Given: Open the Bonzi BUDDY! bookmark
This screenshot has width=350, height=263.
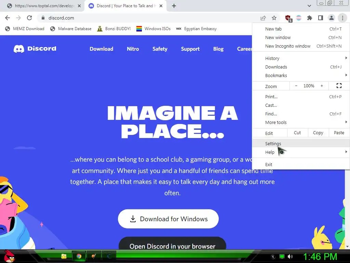Looking at the screenshot, I should (114, 29).
